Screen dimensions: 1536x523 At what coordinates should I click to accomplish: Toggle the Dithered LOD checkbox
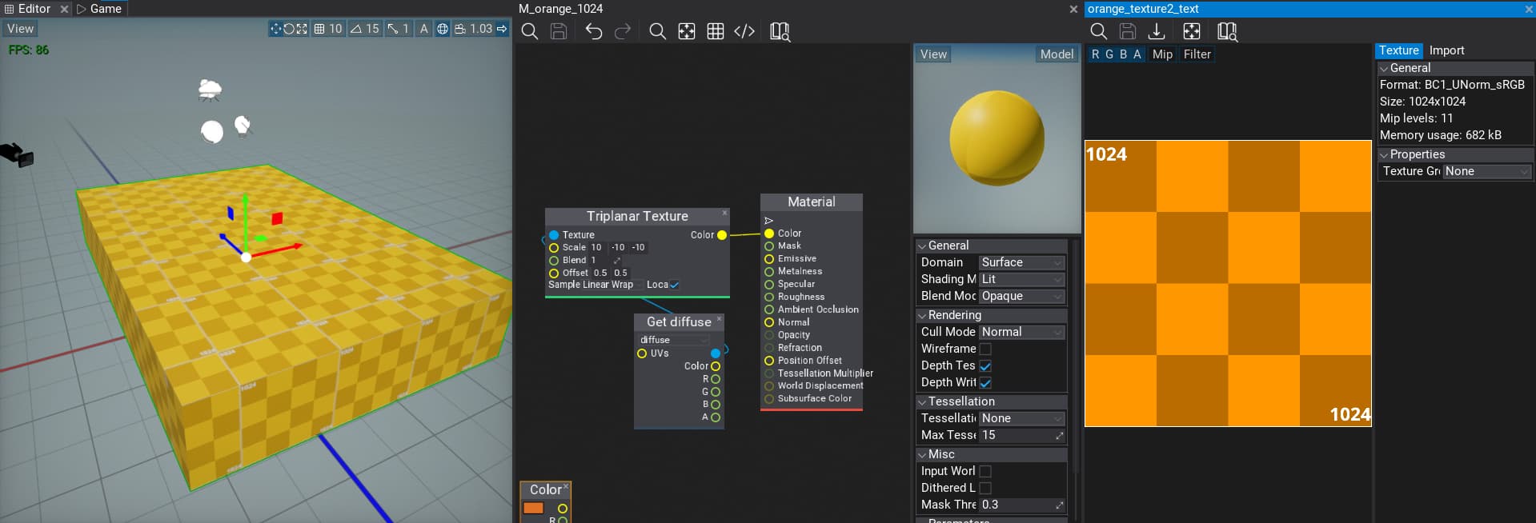point(985,488)
